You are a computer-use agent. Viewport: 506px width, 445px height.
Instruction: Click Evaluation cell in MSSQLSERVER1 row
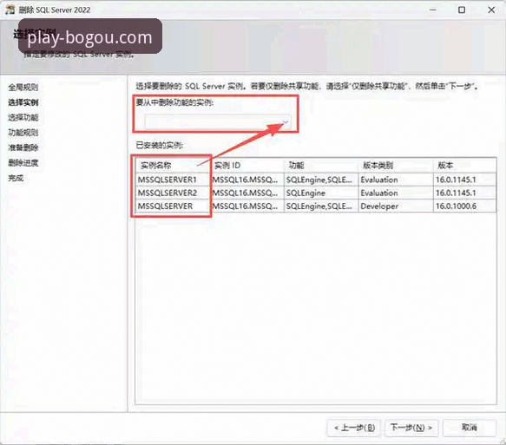pyautogui.click(x=396, y=180)
